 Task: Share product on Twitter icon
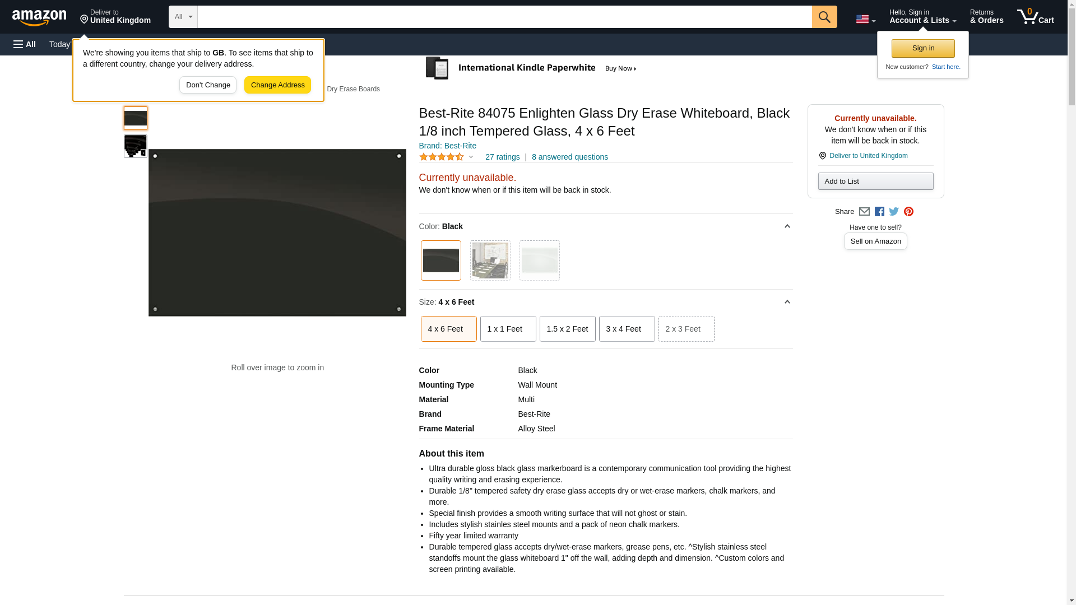(x=894, y=212)
